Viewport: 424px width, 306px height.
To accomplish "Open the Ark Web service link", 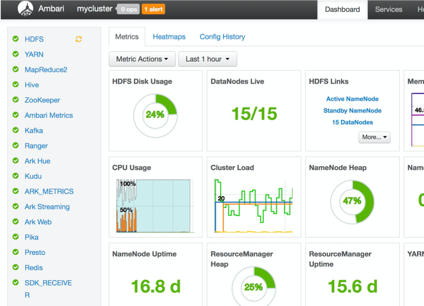I will pyautogui.click(x=38, y=222).
